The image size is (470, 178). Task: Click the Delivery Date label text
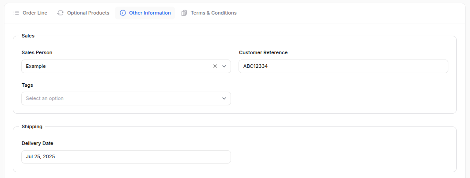click(38, 143)
